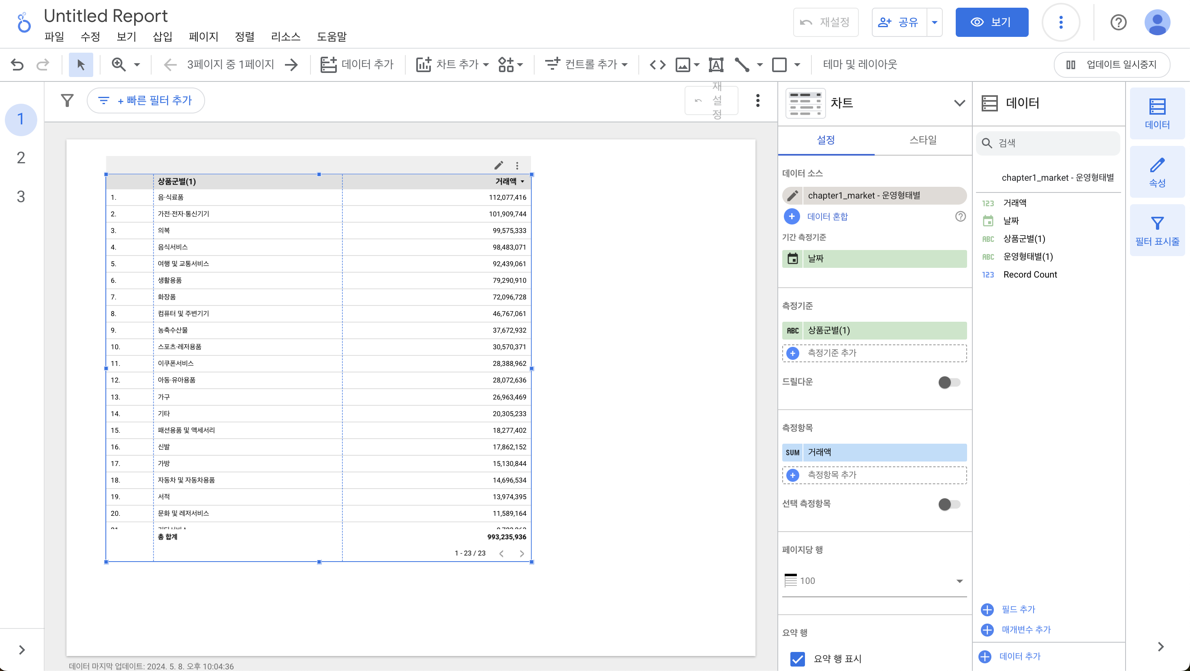Click the 빠른 필터 추가 button
The height and width of the screenshot is (671, 1190).
(146, 100)
